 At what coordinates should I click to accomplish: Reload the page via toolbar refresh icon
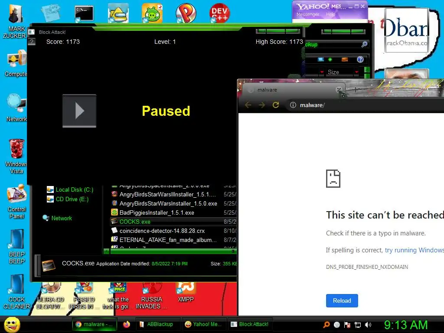coord(276,105)
